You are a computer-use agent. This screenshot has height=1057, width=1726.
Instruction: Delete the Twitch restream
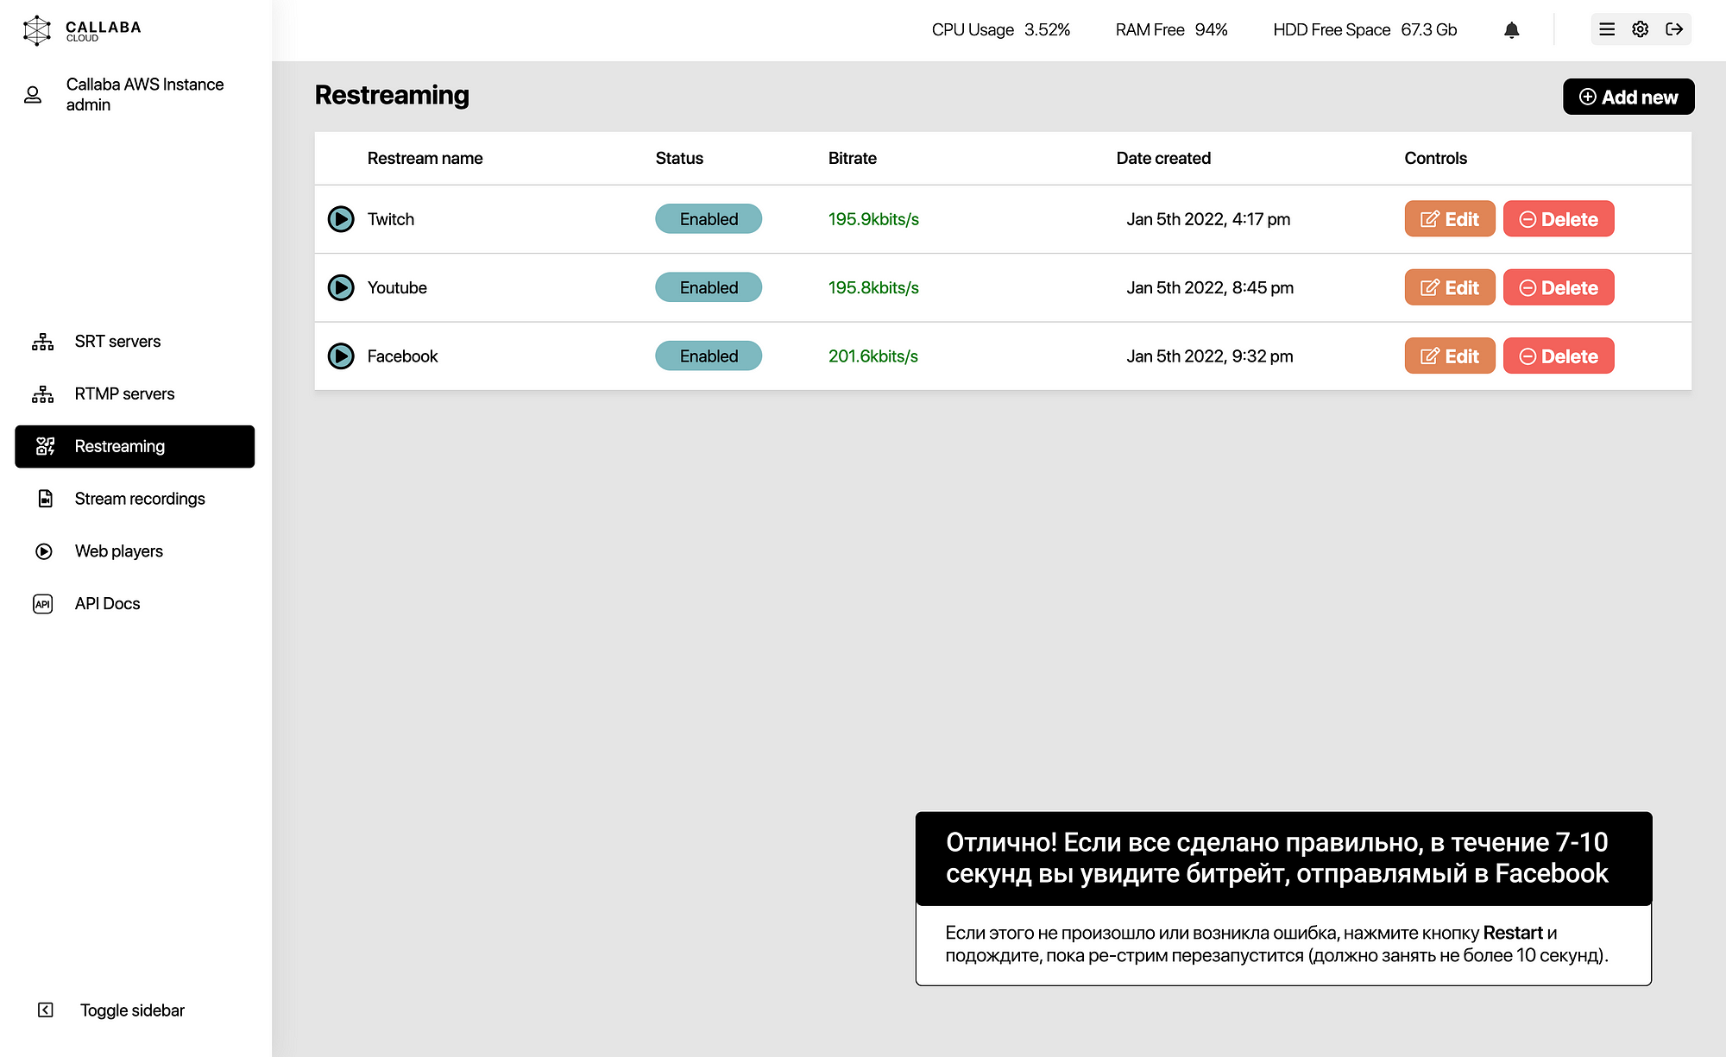pos(1559,219)
